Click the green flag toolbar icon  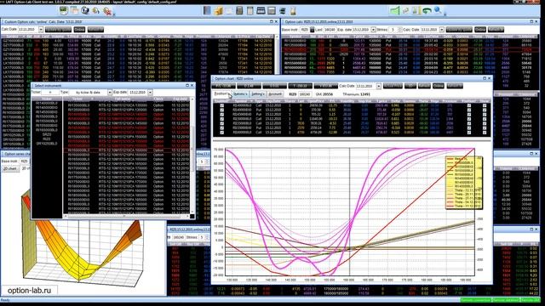pyautogui.click(x=395, y=11)
